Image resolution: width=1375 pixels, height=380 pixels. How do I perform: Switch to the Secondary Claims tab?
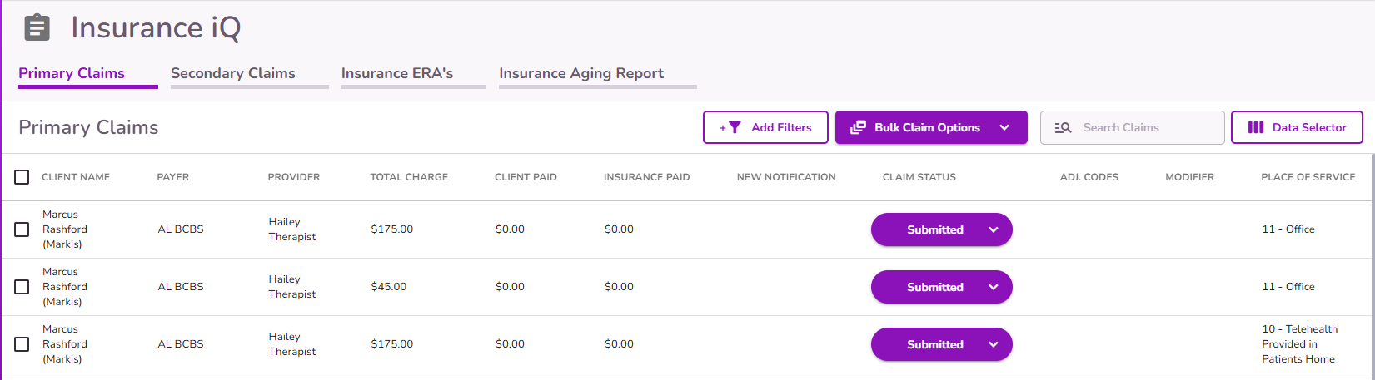[233, 73]
